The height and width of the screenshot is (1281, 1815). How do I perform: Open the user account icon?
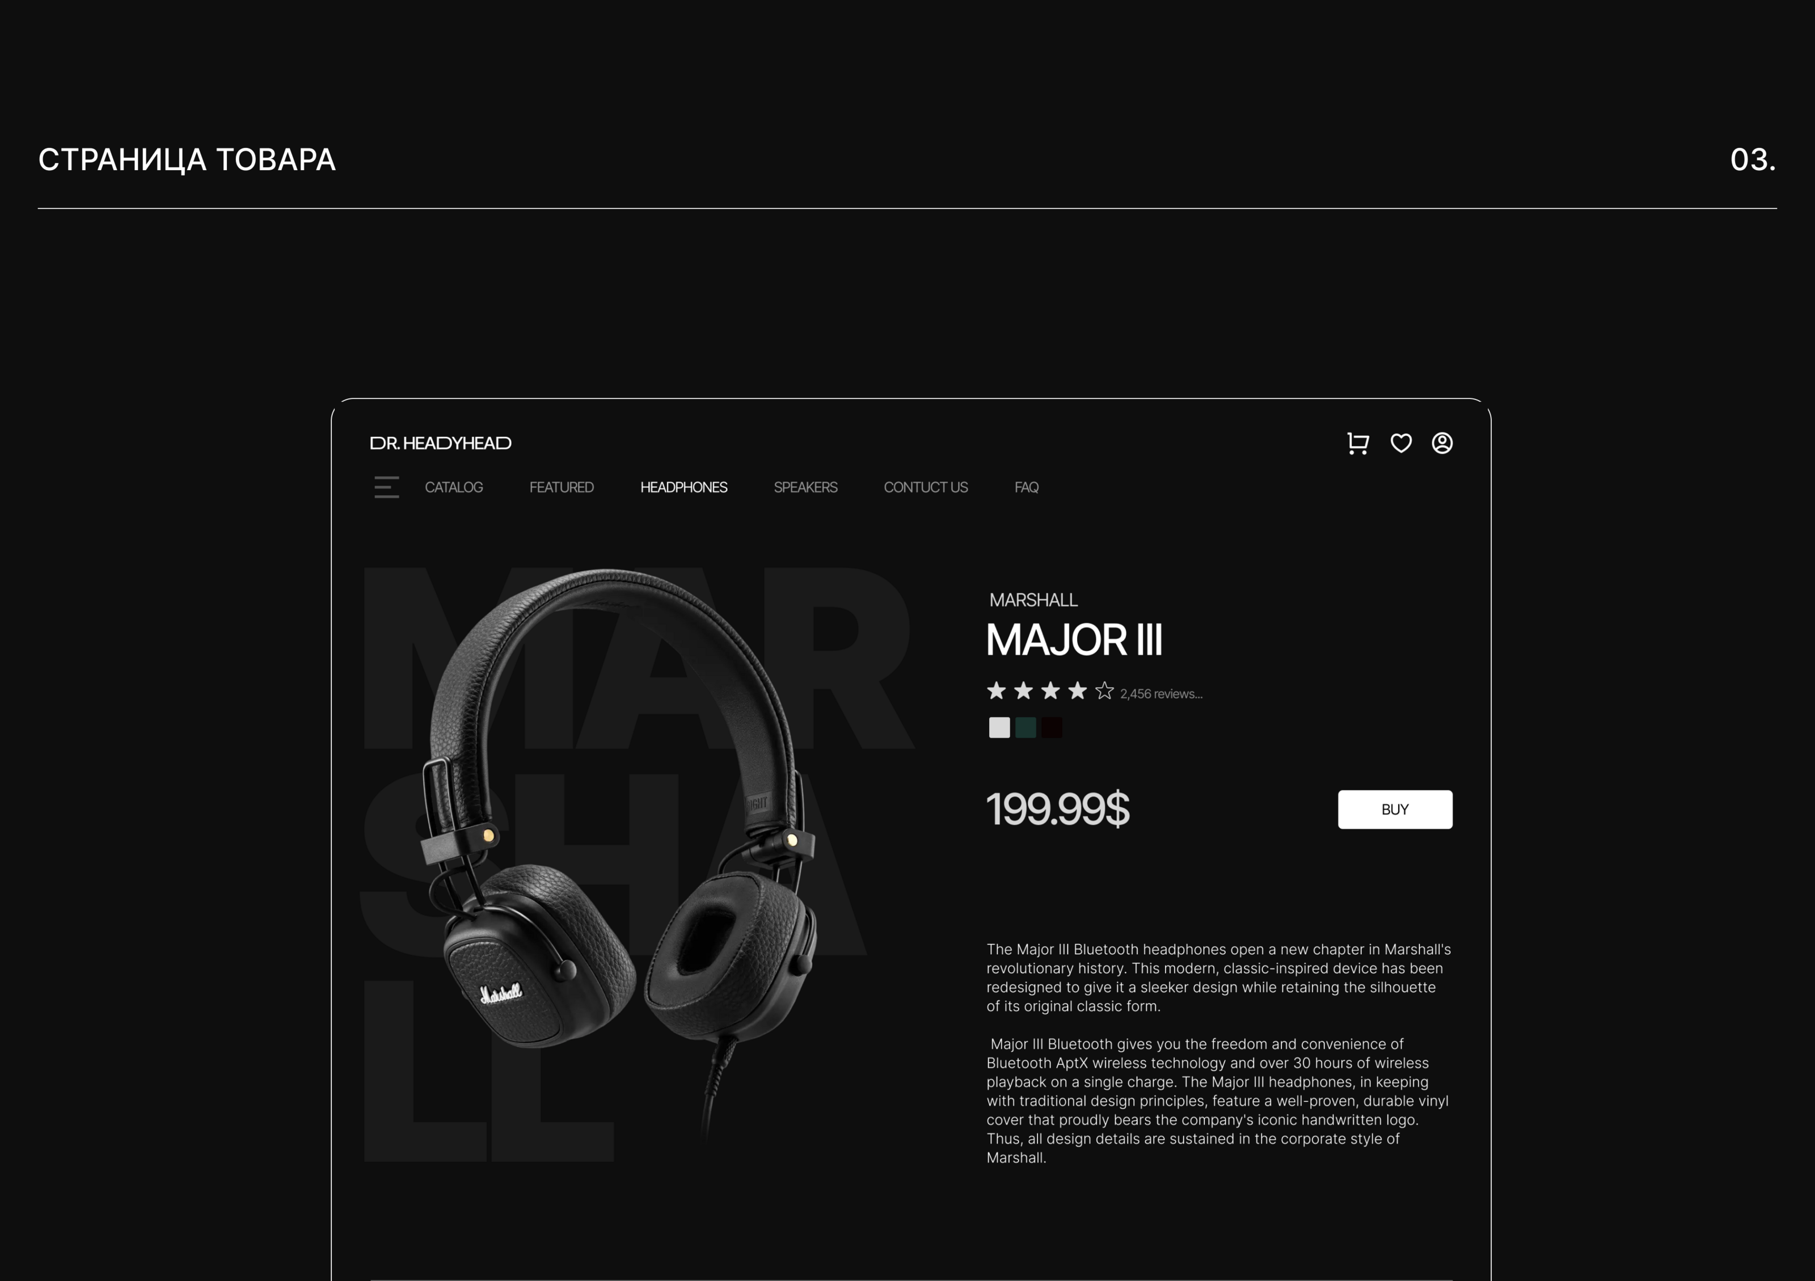pos(1442,443)
